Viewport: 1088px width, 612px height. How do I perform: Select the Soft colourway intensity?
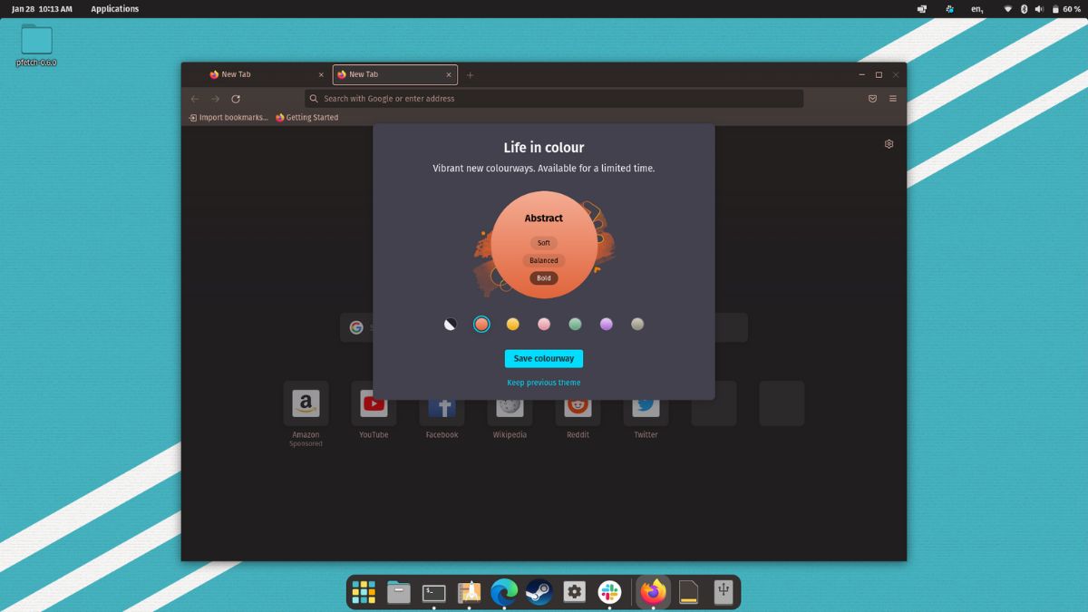(x=543, y=242)
